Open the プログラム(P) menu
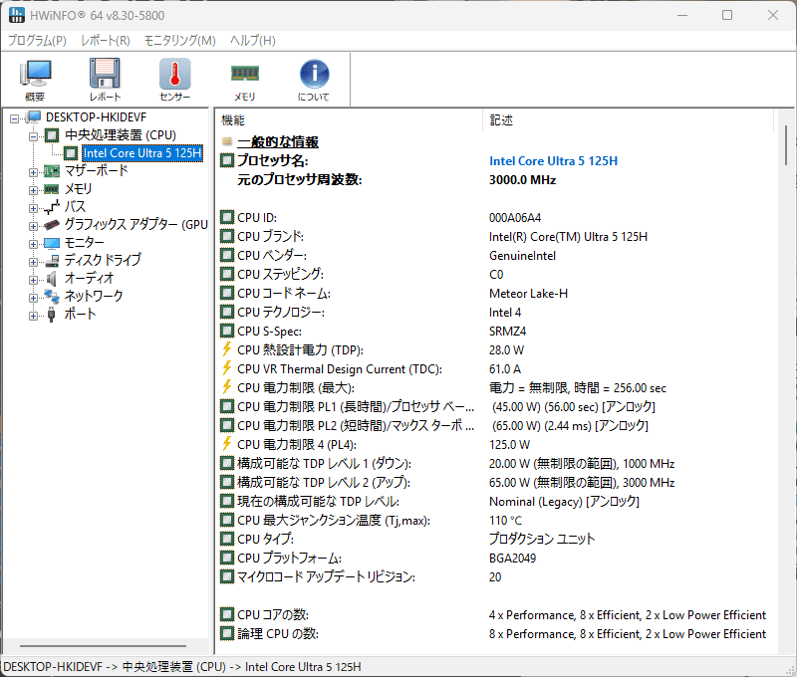 click(37, 41)
